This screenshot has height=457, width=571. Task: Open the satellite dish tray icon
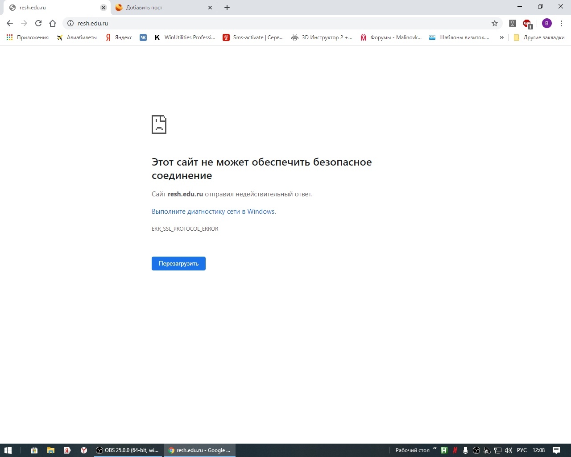pos(487,450)
